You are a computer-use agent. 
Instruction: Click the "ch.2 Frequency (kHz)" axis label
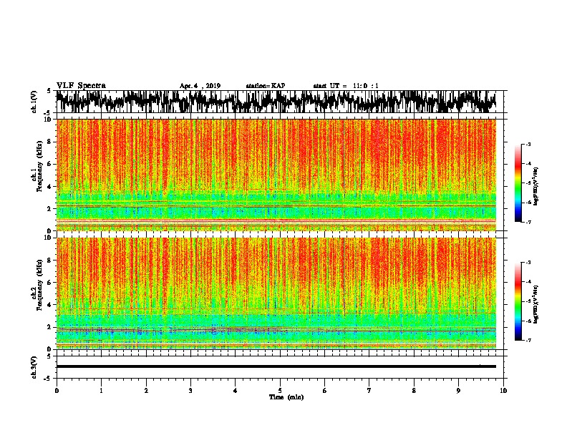coord(37,286)
